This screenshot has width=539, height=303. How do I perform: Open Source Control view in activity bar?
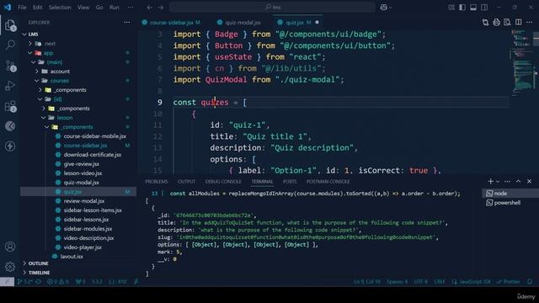tap(10, 66)
